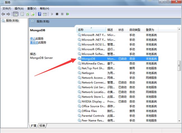Viewport: 182px width, 133px height.
Task: Select the Peer Name Res... service row
Action: [x=117, y=120]
